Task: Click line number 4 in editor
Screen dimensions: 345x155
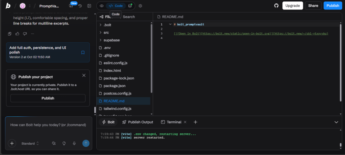Action: click(161, 38)
